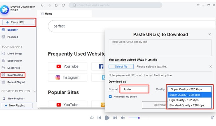
Task: Click the Input Video URLs text area
Action: click(160, 48)
